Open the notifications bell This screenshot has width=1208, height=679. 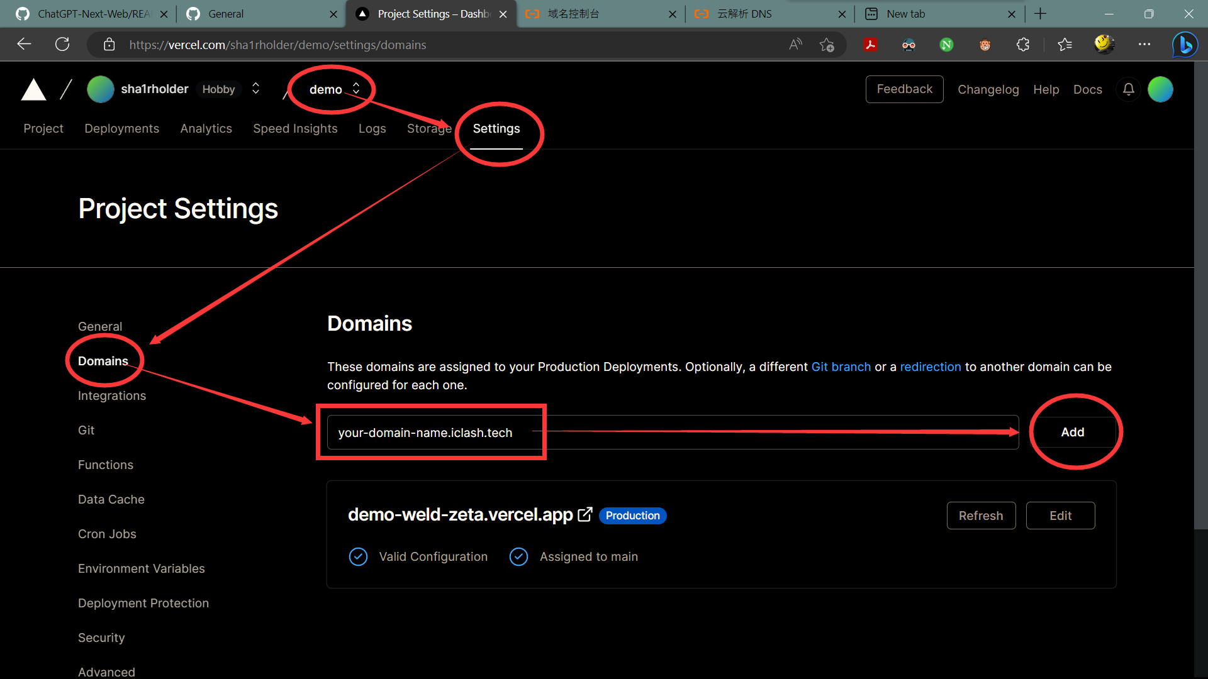click(1128, 89)
